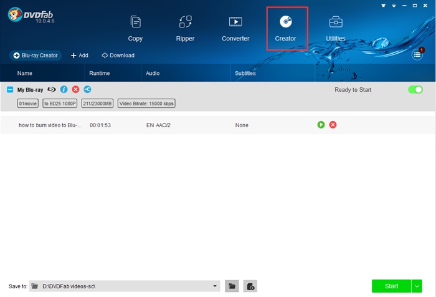Screen dimensions: 436x297
Task: Switch to the Ripper module
Action: [x=185, y=29]
